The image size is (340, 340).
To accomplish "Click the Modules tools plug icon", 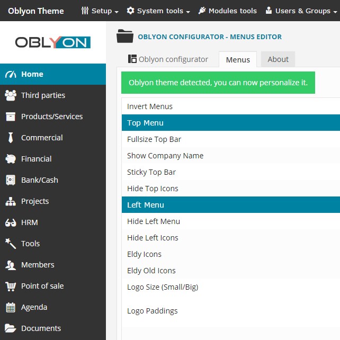I will point(202,11).
